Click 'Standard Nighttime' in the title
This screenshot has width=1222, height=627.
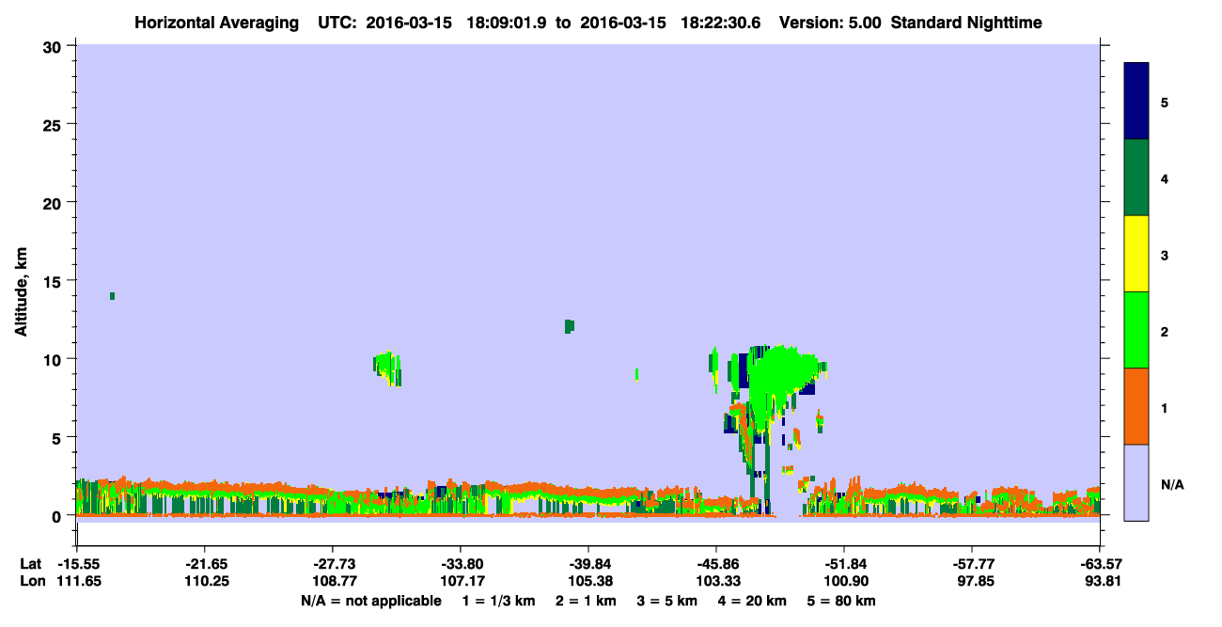966,22
